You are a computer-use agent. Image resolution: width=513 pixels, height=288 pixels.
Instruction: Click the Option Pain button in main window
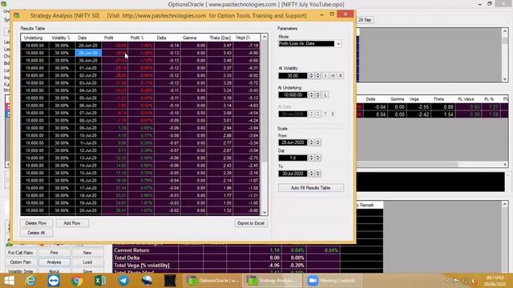click(21, 262)
